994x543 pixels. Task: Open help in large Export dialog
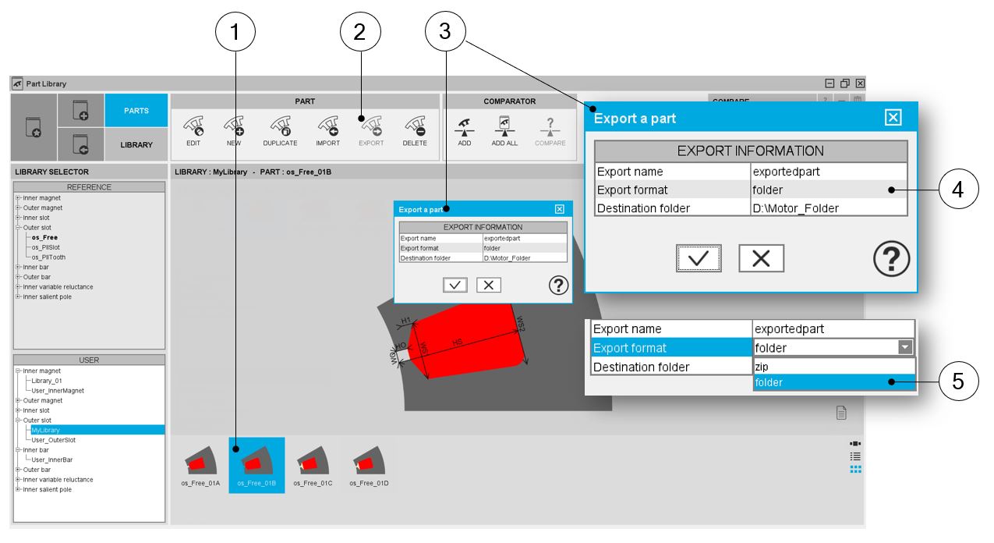click(890, 259)
